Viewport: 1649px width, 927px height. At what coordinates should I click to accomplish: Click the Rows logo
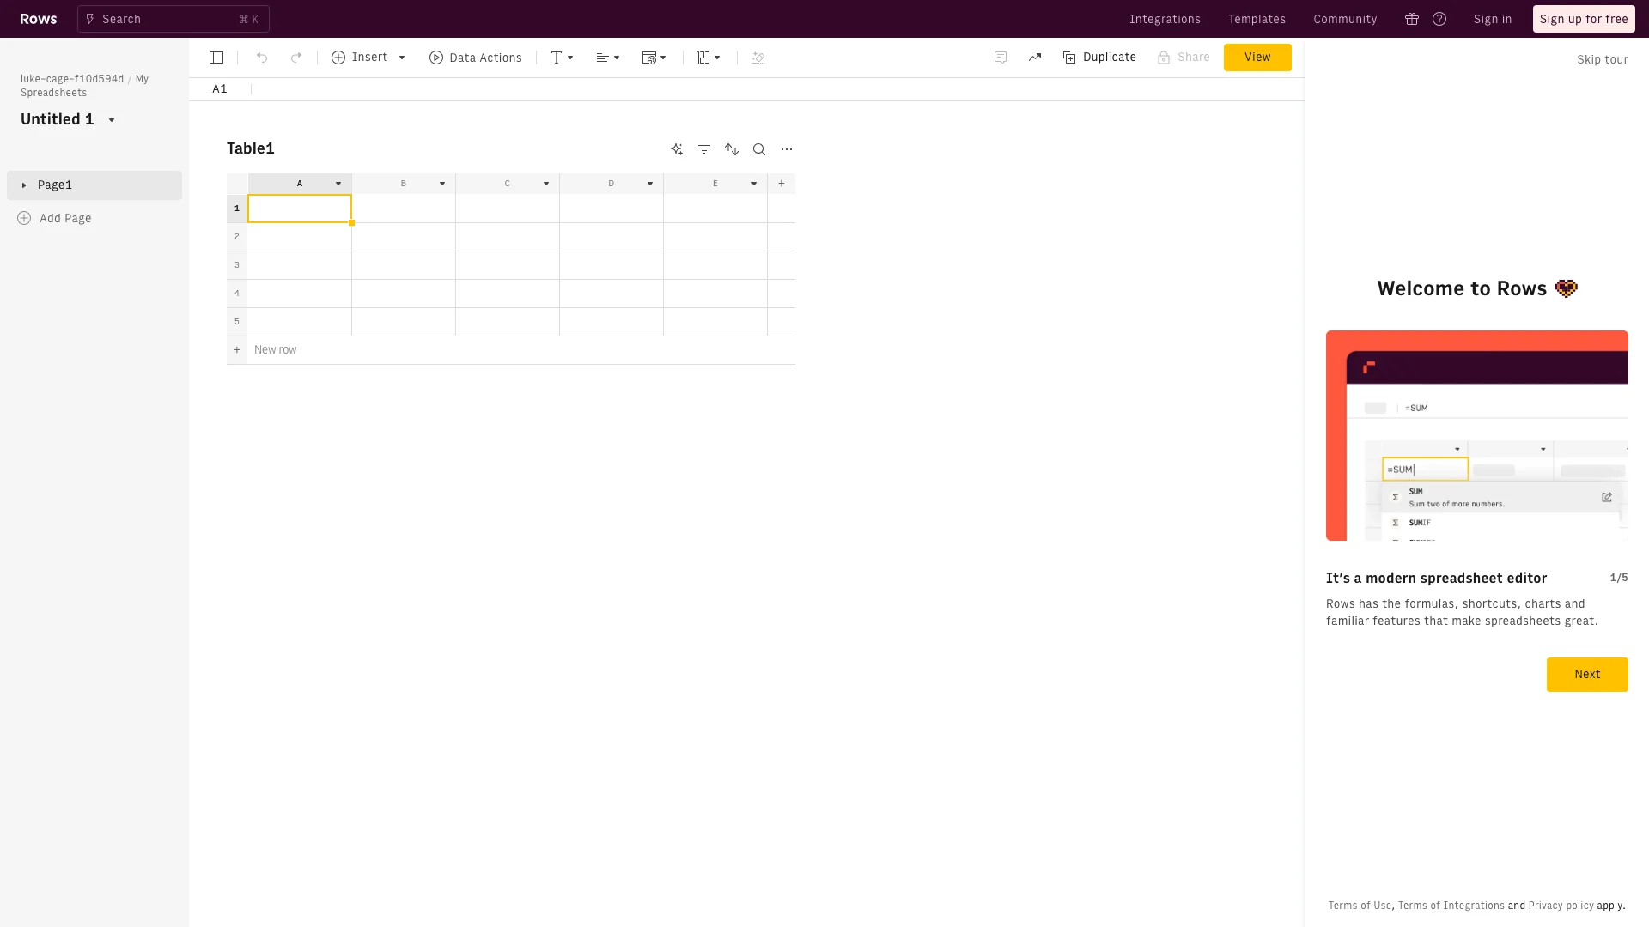click(x=39, y=19)
